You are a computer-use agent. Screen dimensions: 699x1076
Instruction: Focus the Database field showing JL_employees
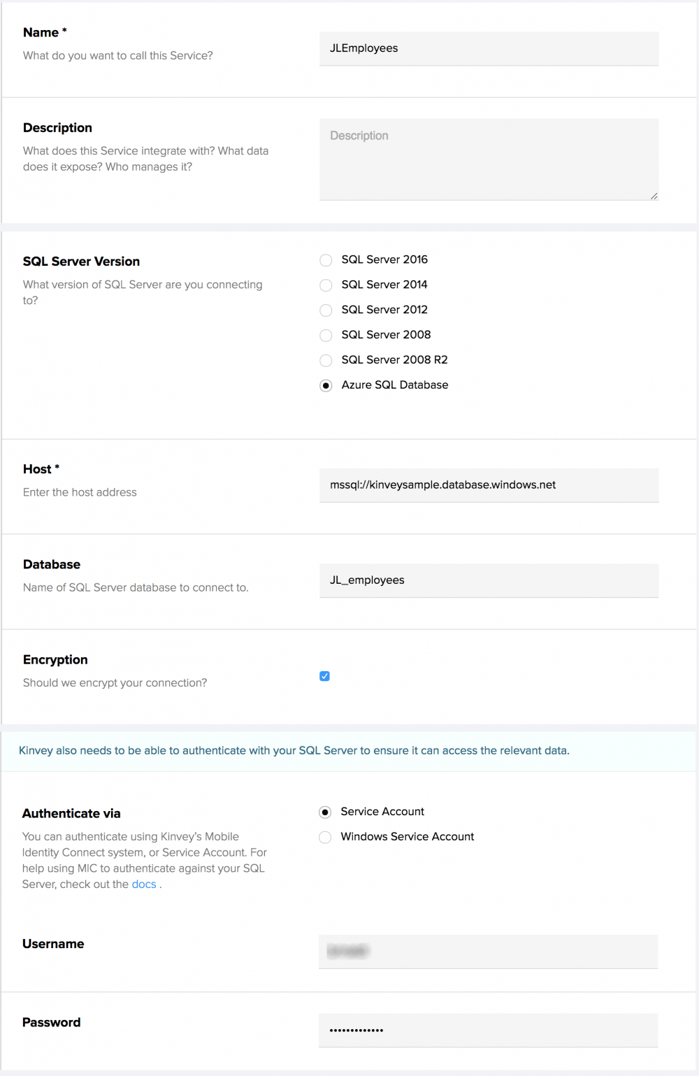pos(488,580)
